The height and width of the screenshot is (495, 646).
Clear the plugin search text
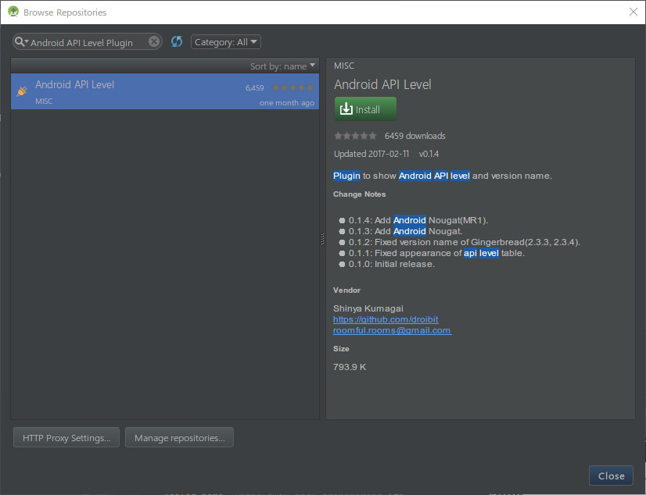tap(154, 41)
